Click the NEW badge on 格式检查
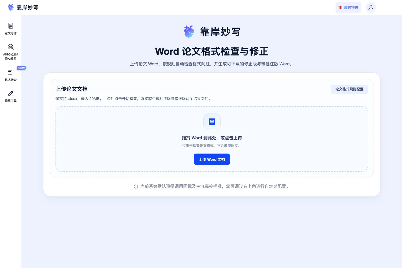Image resolution: width=402 pixels, height=268 pixels. tap(21, 68)
